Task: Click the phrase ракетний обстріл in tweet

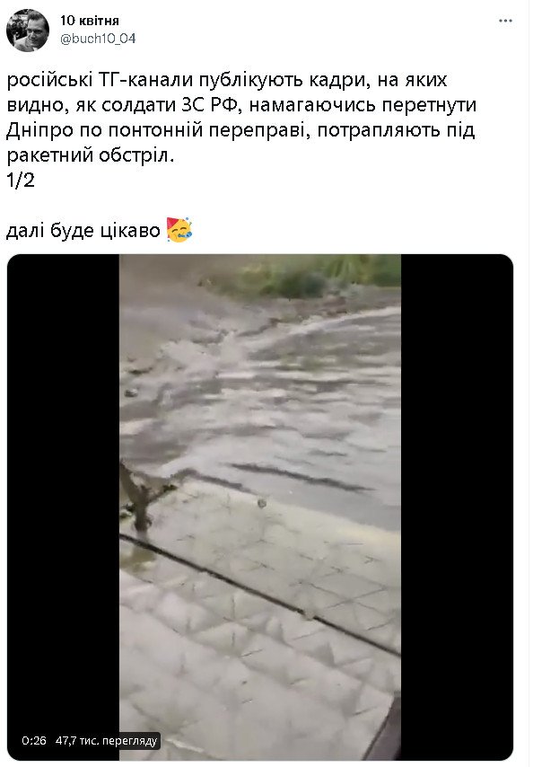Action: (91, 155)
